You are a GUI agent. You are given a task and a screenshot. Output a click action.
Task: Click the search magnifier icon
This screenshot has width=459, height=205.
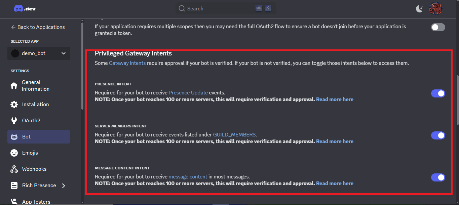pos(182,8)
